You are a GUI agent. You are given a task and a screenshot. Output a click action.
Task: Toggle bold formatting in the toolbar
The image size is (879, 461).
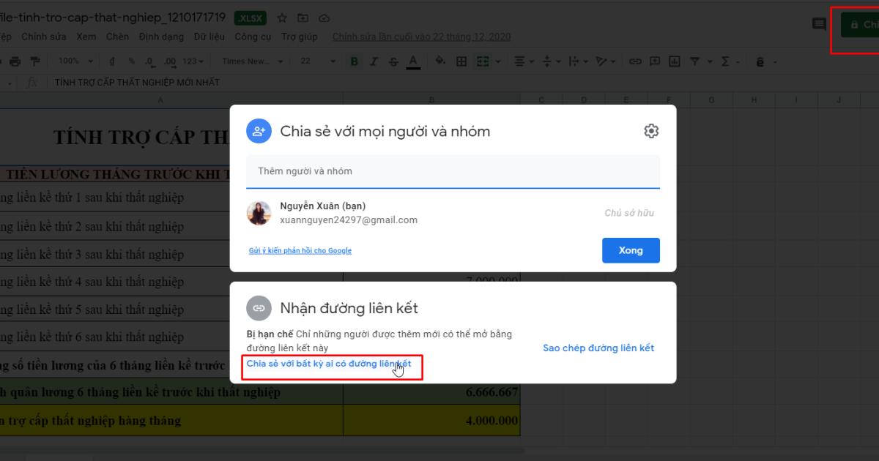coord(354,61)
